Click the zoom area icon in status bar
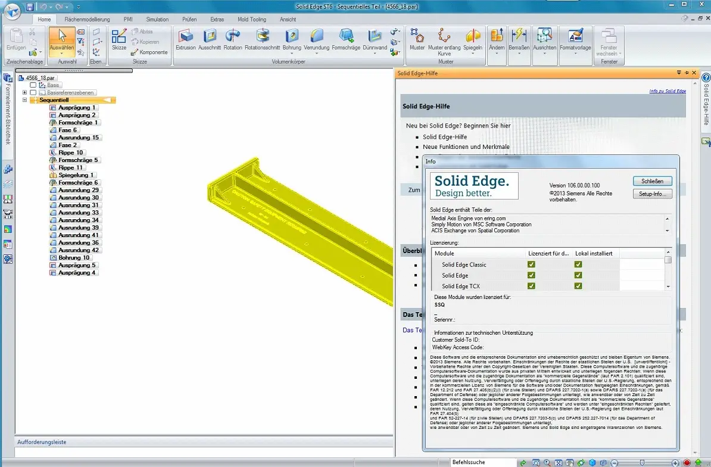The height and width of the screenshot is (467, 711). 536,463
